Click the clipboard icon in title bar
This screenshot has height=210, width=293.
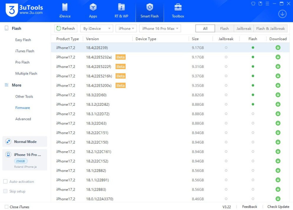point(260,4)
